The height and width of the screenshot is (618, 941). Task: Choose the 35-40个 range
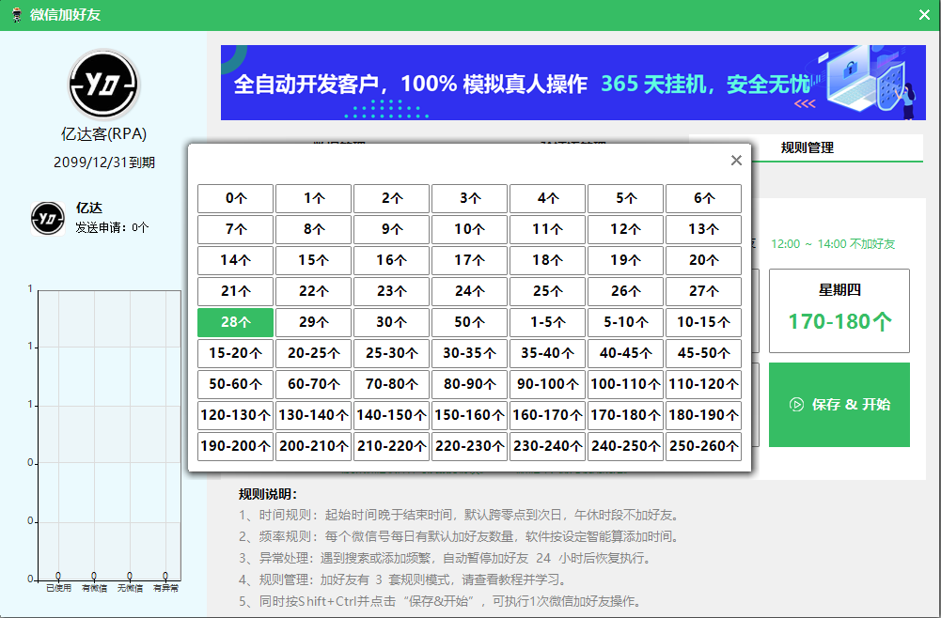point(547,353)
